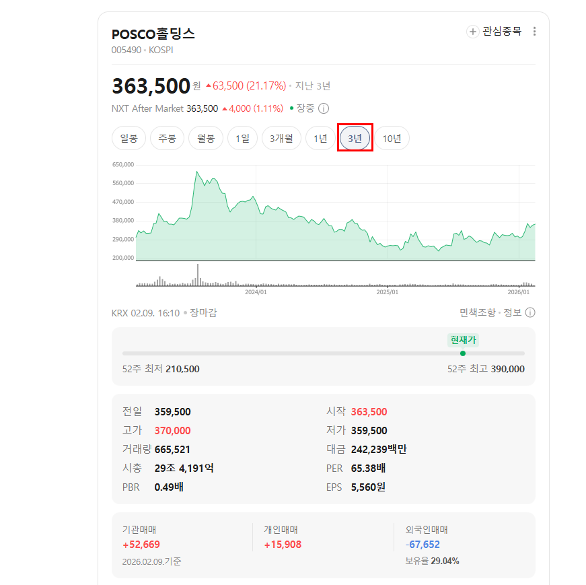Click the change value 63,500 (21.17%)
The image size is (586, 585).
click(x=246, y=86)
